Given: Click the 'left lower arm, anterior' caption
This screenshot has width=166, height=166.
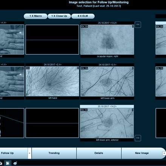Looking at the screenshot, I should pos(107,140).
